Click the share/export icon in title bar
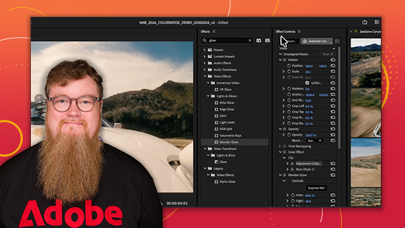The height and width of the screenshot is (228, 405). point(364,22)
